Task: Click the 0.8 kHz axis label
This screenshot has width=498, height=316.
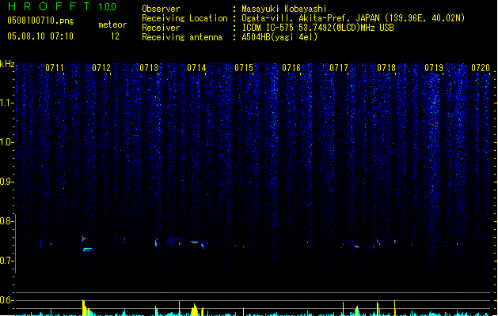Action: [x=7, y=221]
